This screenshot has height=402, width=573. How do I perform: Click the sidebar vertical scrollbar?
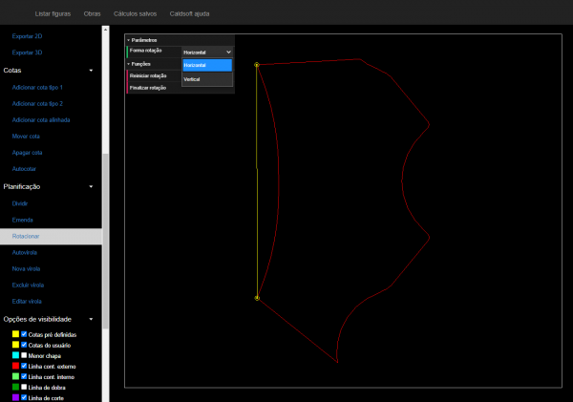pos(105,239)
